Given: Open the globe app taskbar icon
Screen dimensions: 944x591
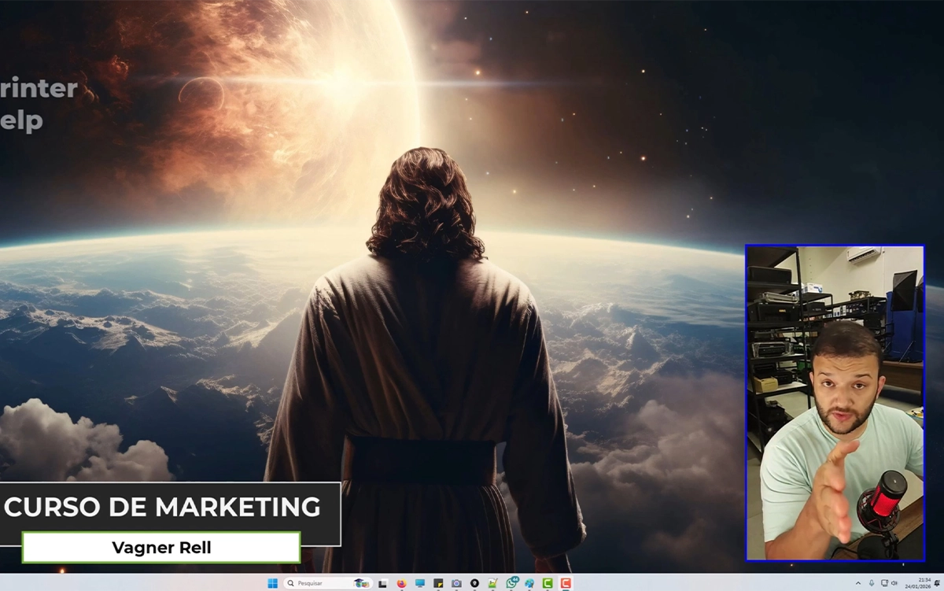Looking at the screenshot, I should point(529,583).
